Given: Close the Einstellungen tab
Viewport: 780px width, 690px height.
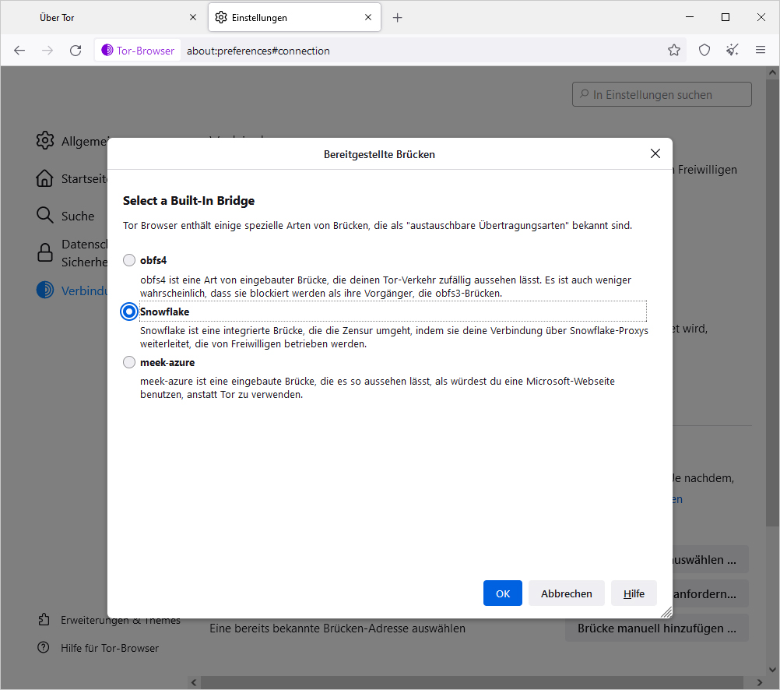Looking at the screenshot, I should (x=368, y=17).
